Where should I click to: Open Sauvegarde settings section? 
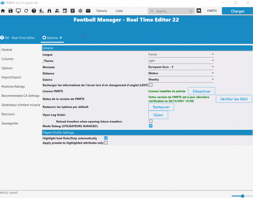point(10,123)
